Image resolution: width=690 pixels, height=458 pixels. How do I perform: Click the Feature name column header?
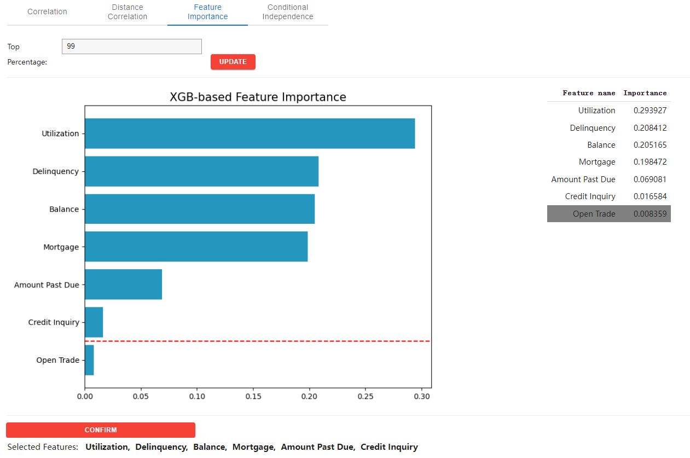tap(589, 93)
